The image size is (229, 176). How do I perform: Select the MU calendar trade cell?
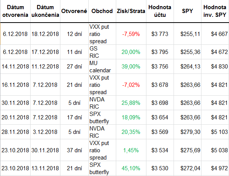102,67
